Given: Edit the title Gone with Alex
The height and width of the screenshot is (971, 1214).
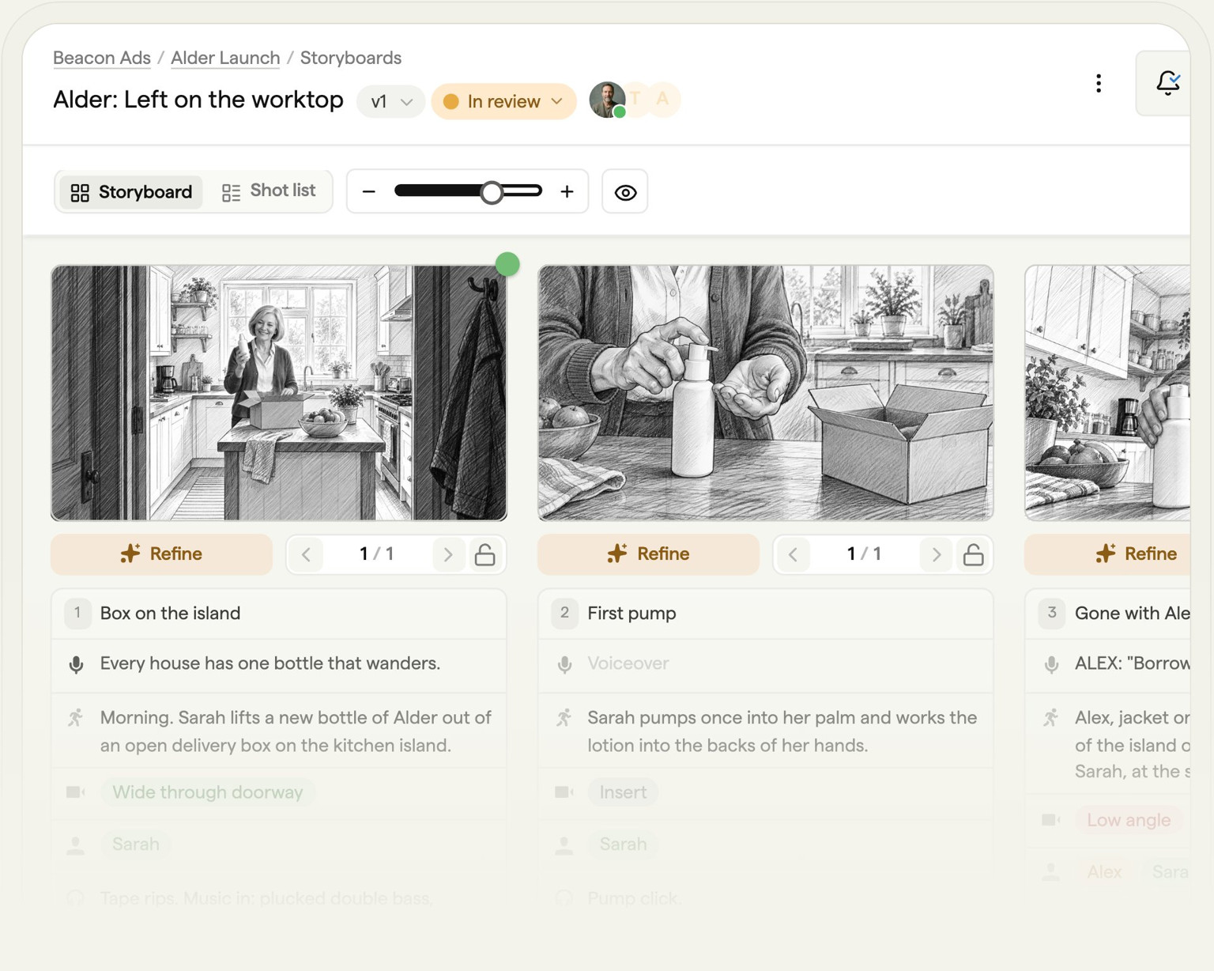Looking at the screenshot, I should click(x=1132, y=613).
